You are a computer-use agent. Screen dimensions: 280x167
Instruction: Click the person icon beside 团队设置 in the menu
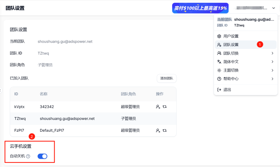(x=219, y=45)
